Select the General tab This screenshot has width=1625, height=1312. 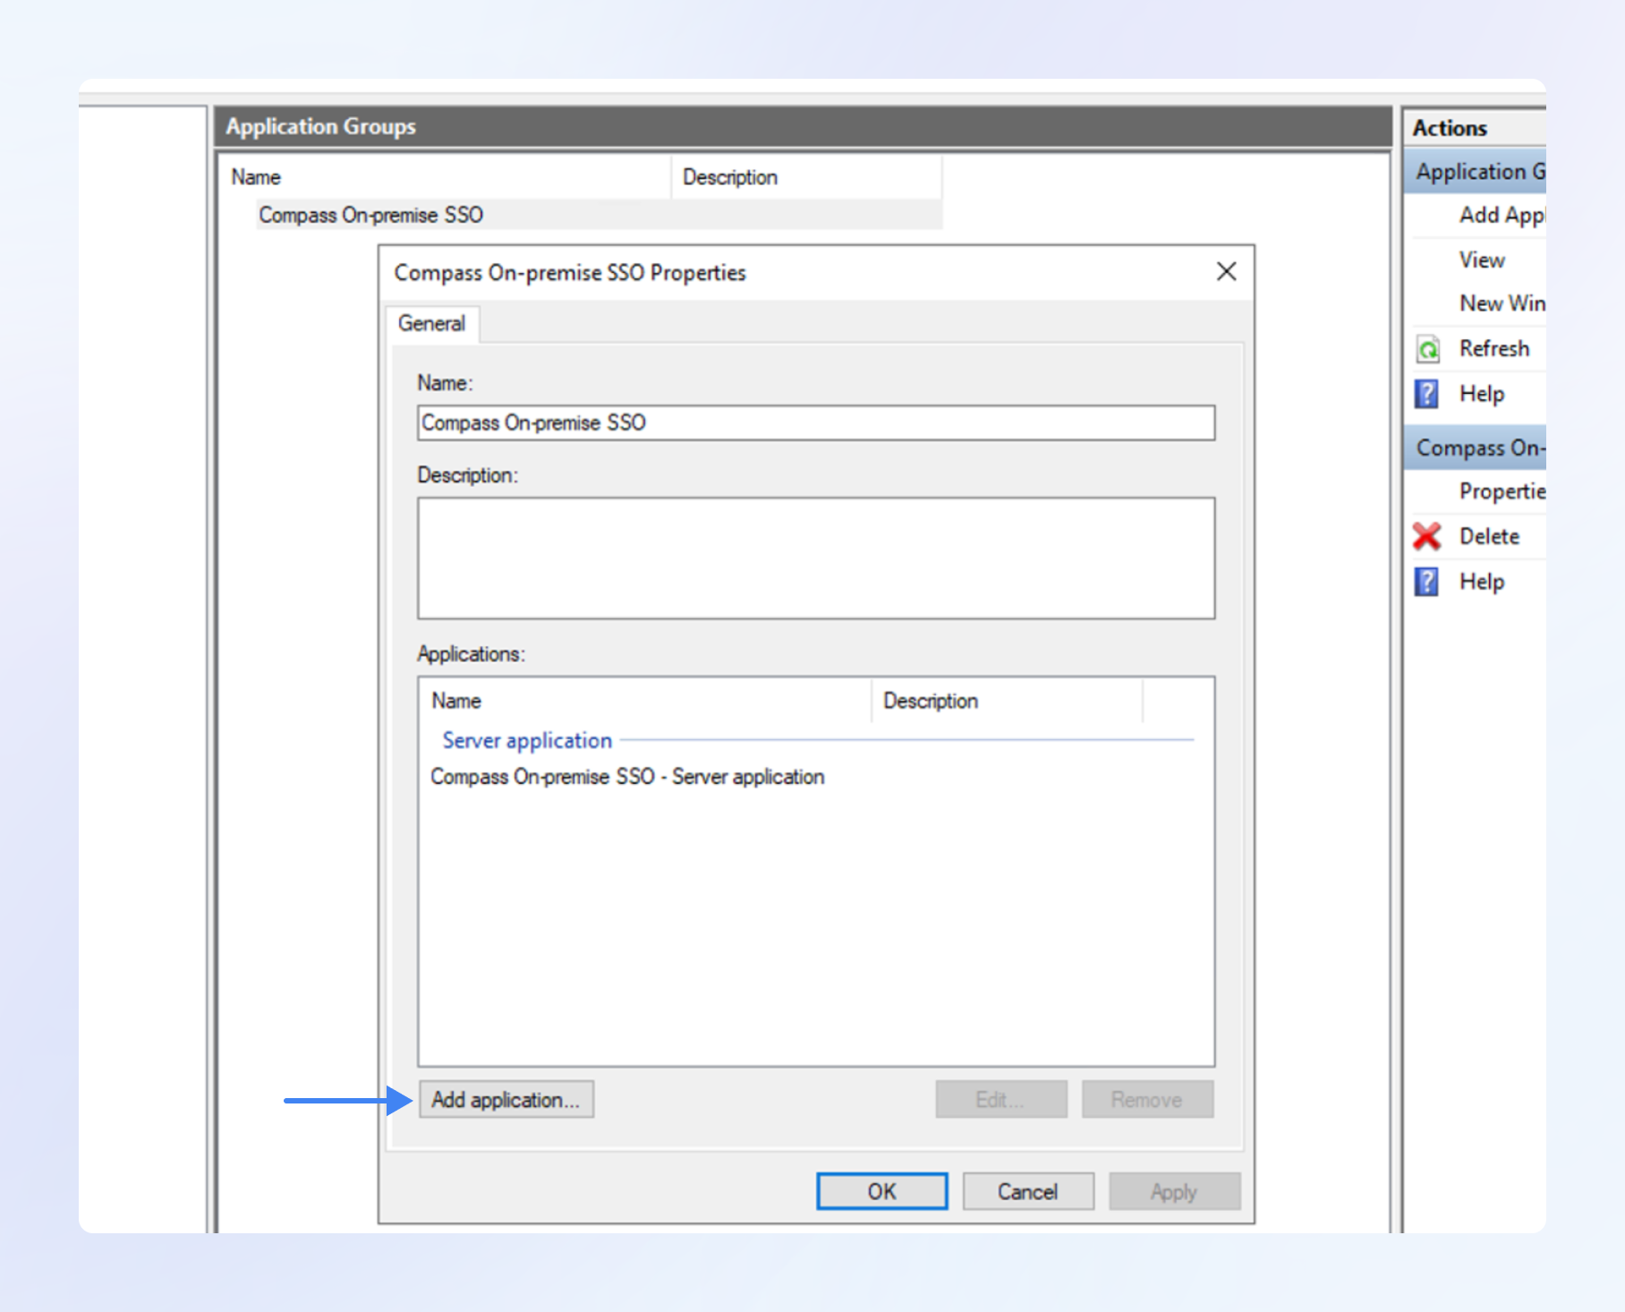[431, 324]
